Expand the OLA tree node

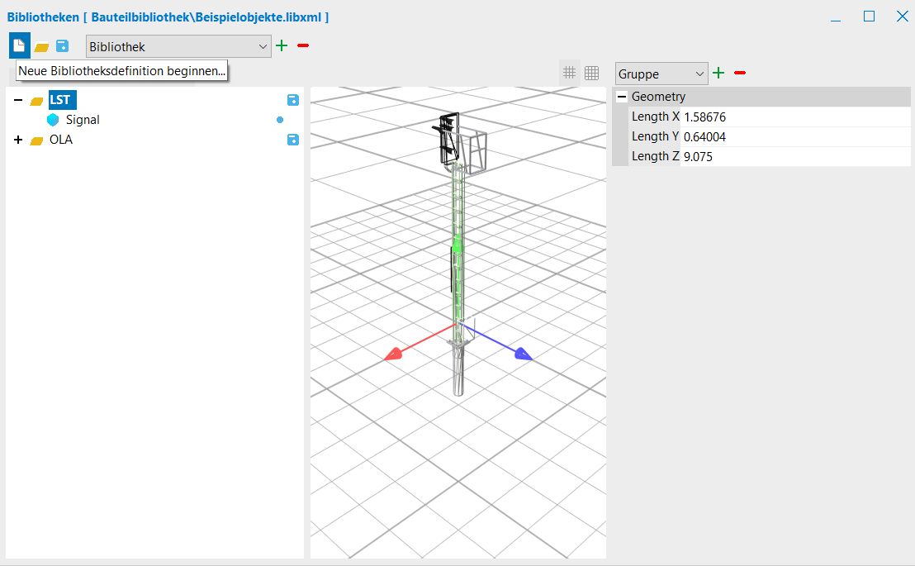point(18,140)
